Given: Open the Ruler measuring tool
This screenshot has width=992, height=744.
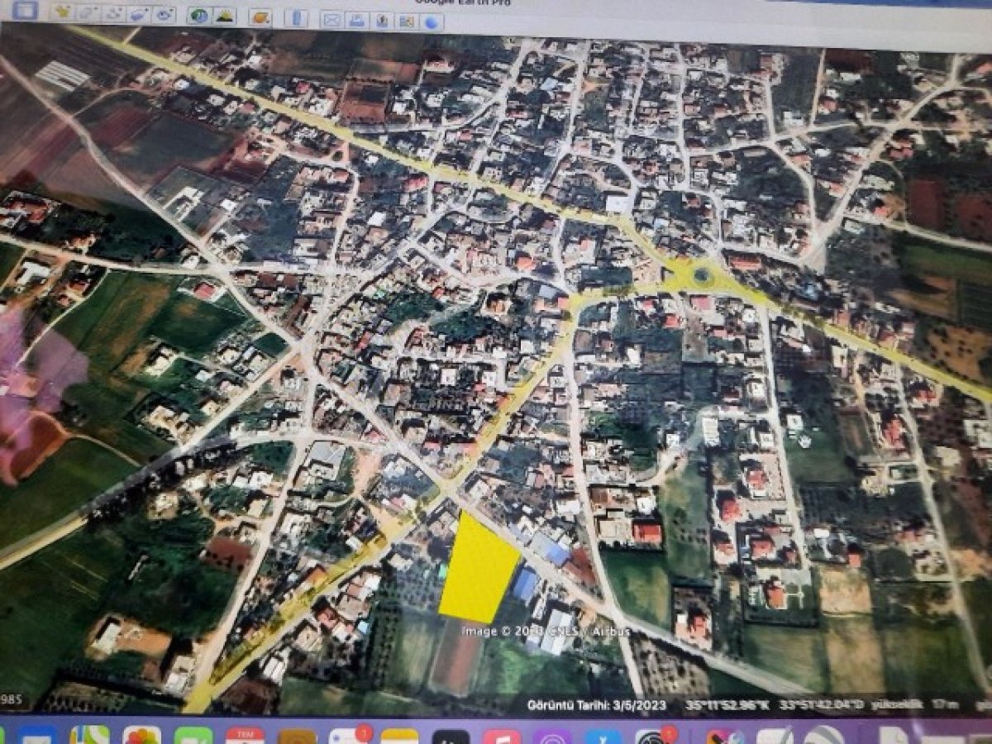Looking at the screenshot, I should point(296,17).
